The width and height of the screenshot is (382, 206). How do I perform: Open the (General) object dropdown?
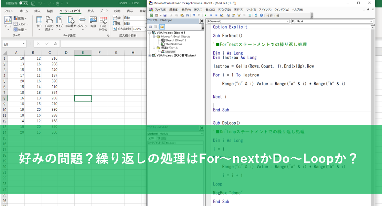[248, 21]
